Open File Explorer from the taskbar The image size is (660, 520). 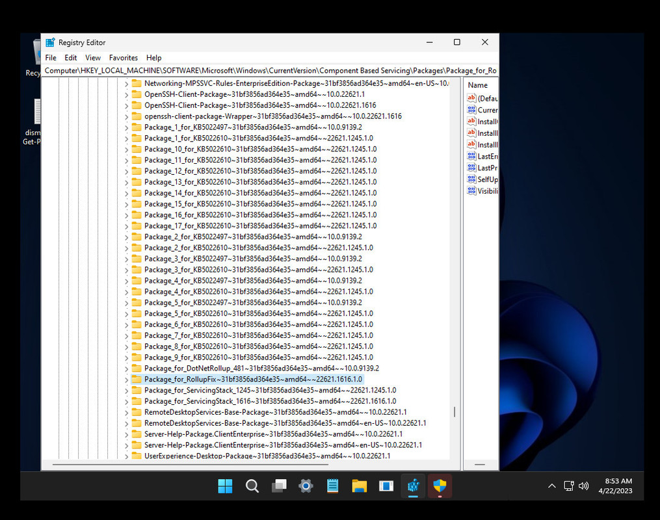click(x=360, y=486)
